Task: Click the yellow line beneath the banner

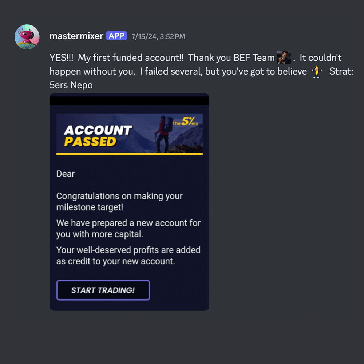Action: pyautogui.click(x=130, y=154)
